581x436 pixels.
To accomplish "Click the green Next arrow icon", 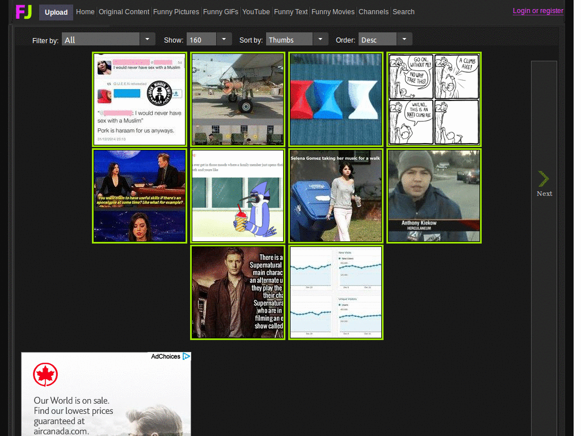I will pyautogui.click(x=544, y=179).
